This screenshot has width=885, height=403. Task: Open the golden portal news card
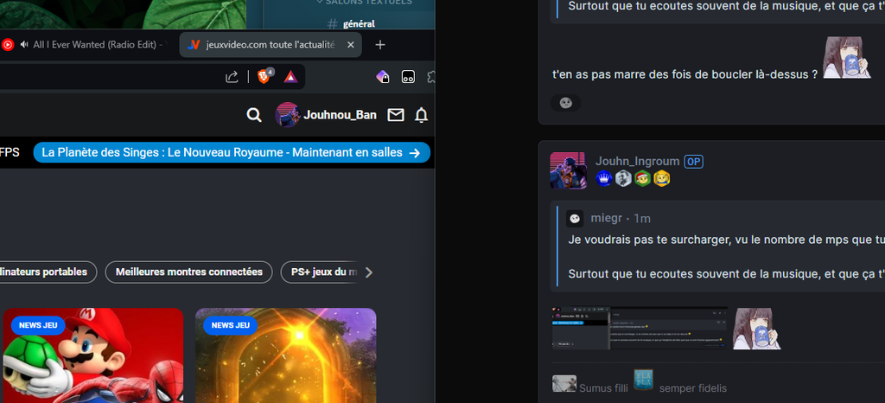(x=285, y=355)
